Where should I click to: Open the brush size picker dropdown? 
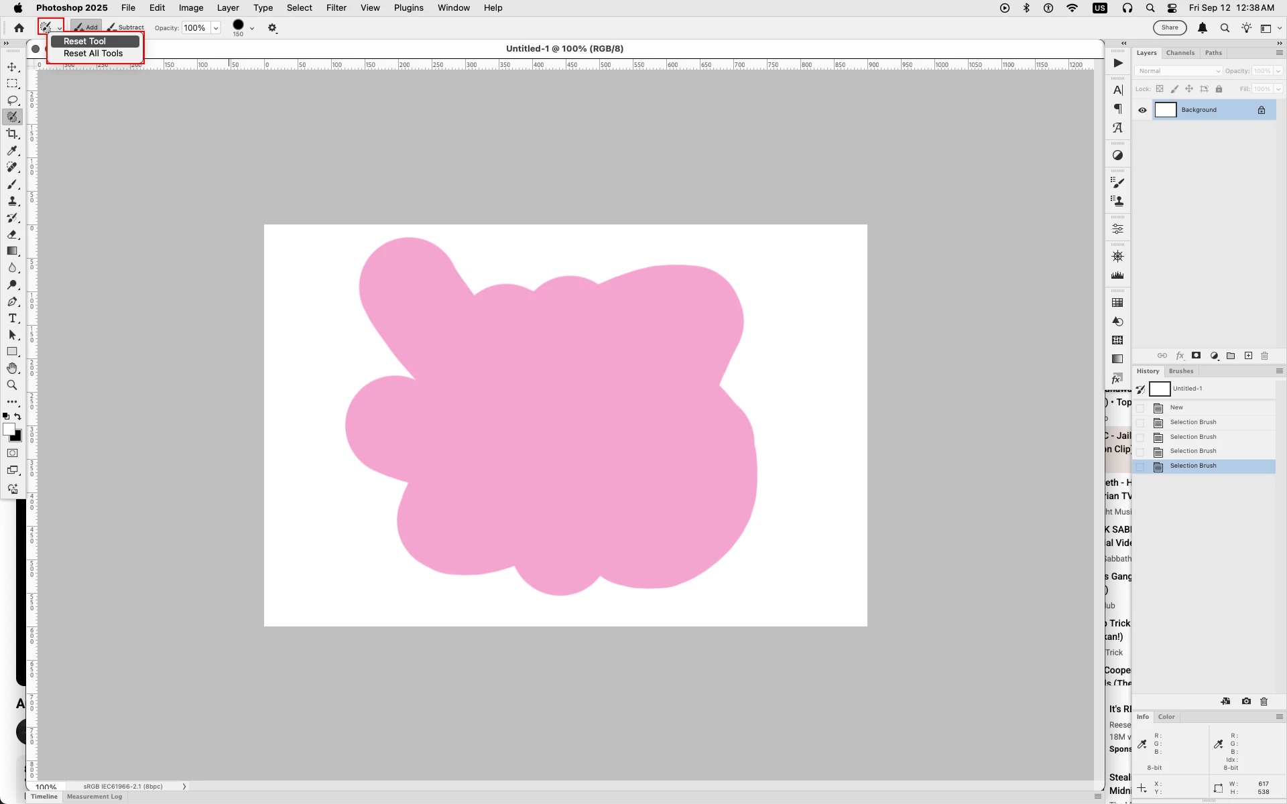(252, 28)
